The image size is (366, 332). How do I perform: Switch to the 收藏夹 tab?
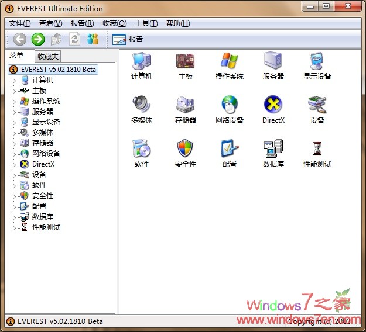[x=48, y=56]
